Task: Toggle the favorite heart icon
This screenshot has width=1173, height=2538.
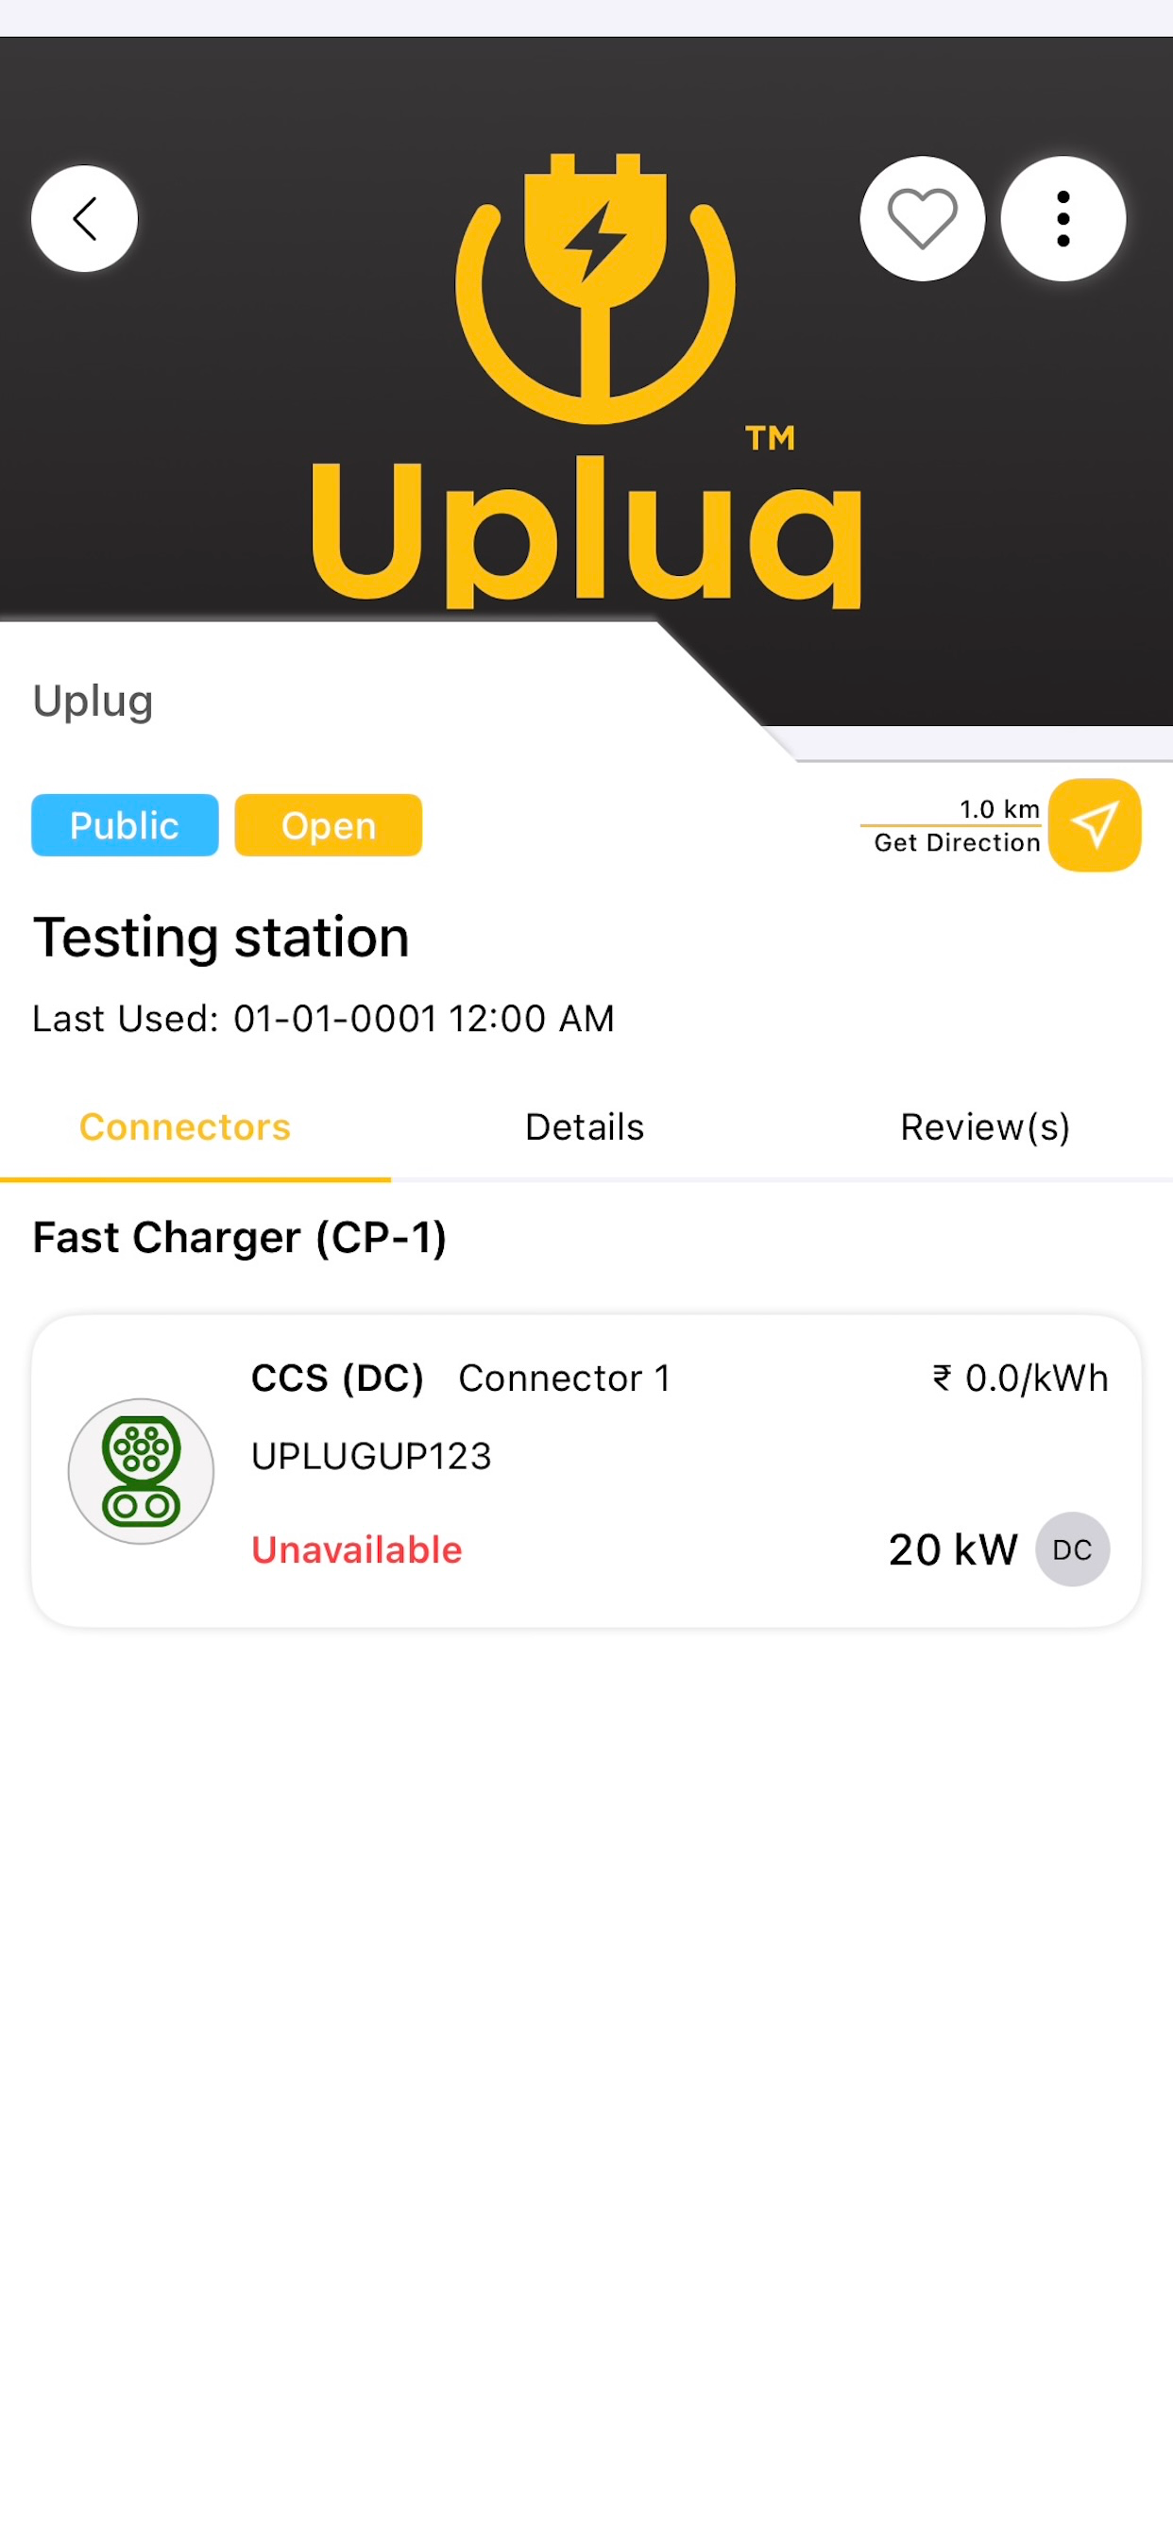Action: [922, 219]
